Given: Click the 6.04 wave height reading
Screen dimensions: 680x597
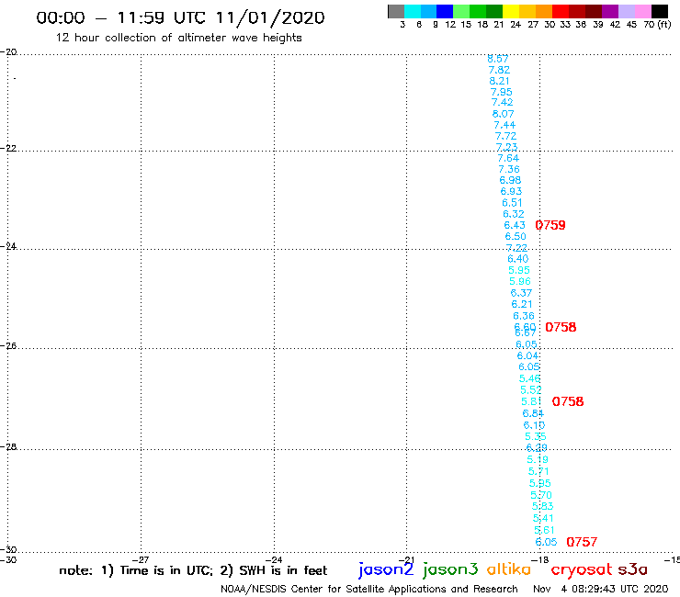Looking at the screenshot, I should tap(527, 356).
